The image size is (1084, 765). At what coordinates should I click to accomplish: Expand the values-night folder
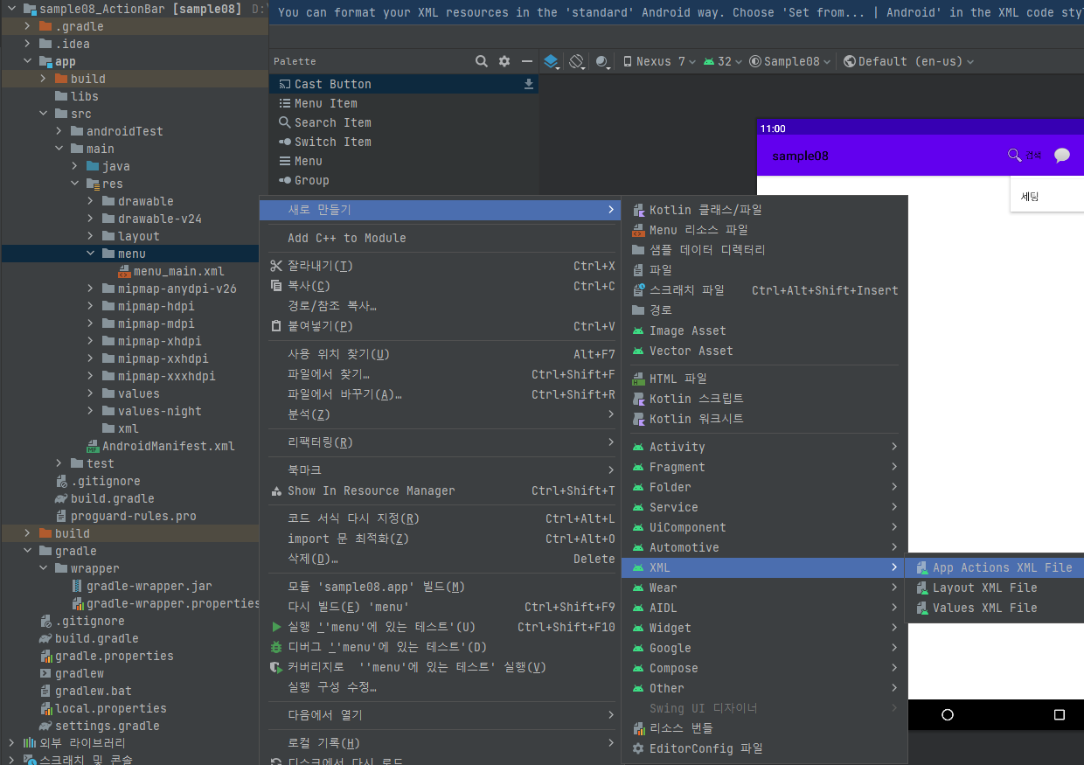(x=92, y=411)
